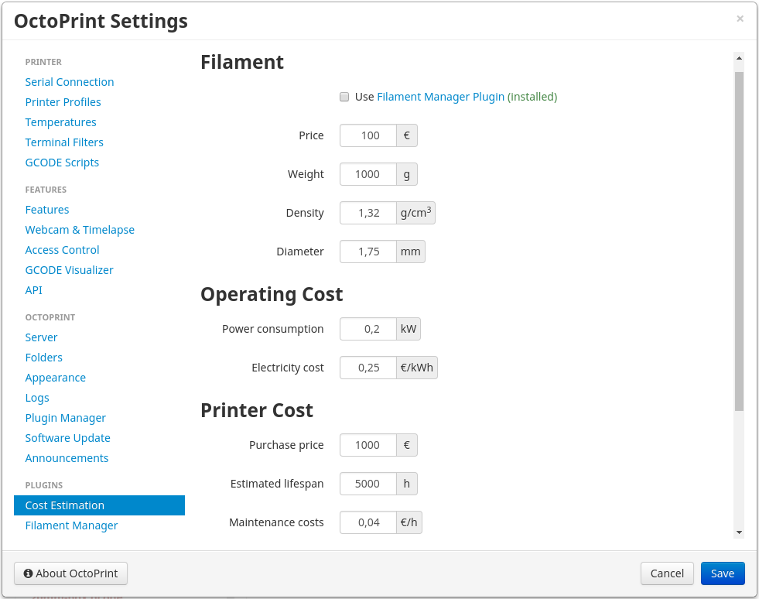The image size is (759, 599).
Task: Click the scrollbar down arrow
Action: pos(739,532)
